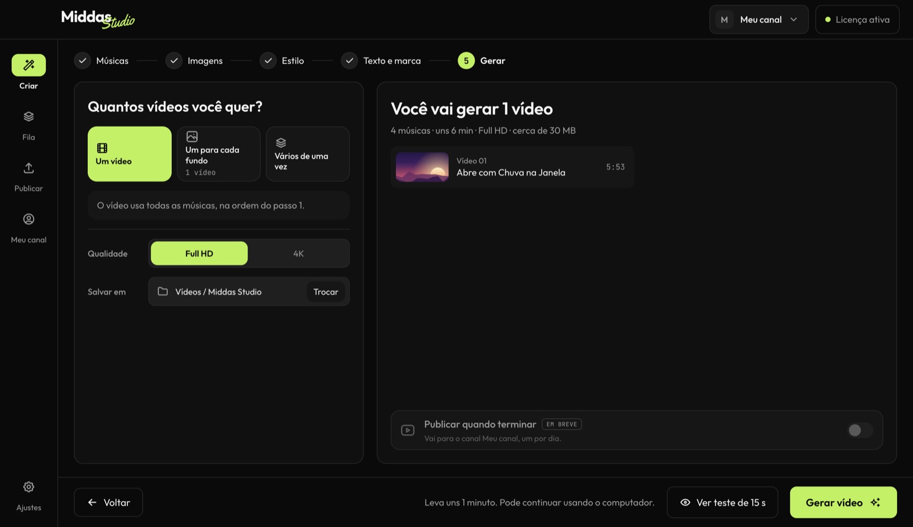Click the Middas Studio logo
Viewport: 913px width, 527px height.
[98, 19]
